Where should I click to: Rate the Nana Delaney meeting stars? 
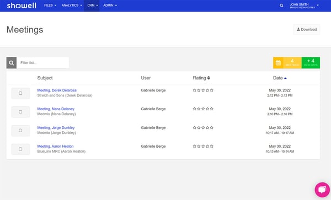tap(203, 109)
